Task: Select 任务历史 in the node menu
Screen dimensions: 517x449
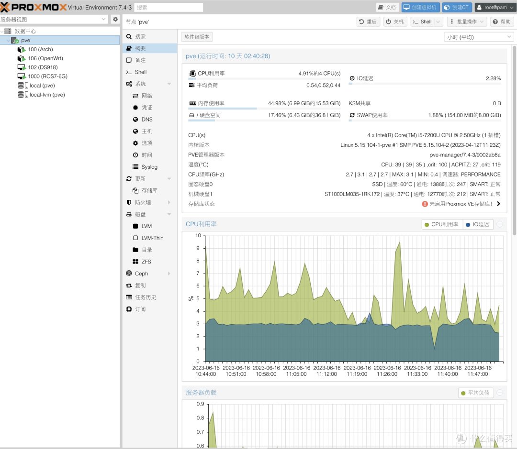Action: point(146,297)
